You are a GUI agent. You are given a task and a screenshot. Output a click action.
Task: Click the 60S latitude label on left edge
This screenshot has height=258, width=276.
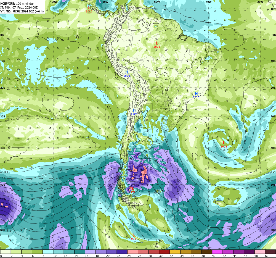pos(3,230)
